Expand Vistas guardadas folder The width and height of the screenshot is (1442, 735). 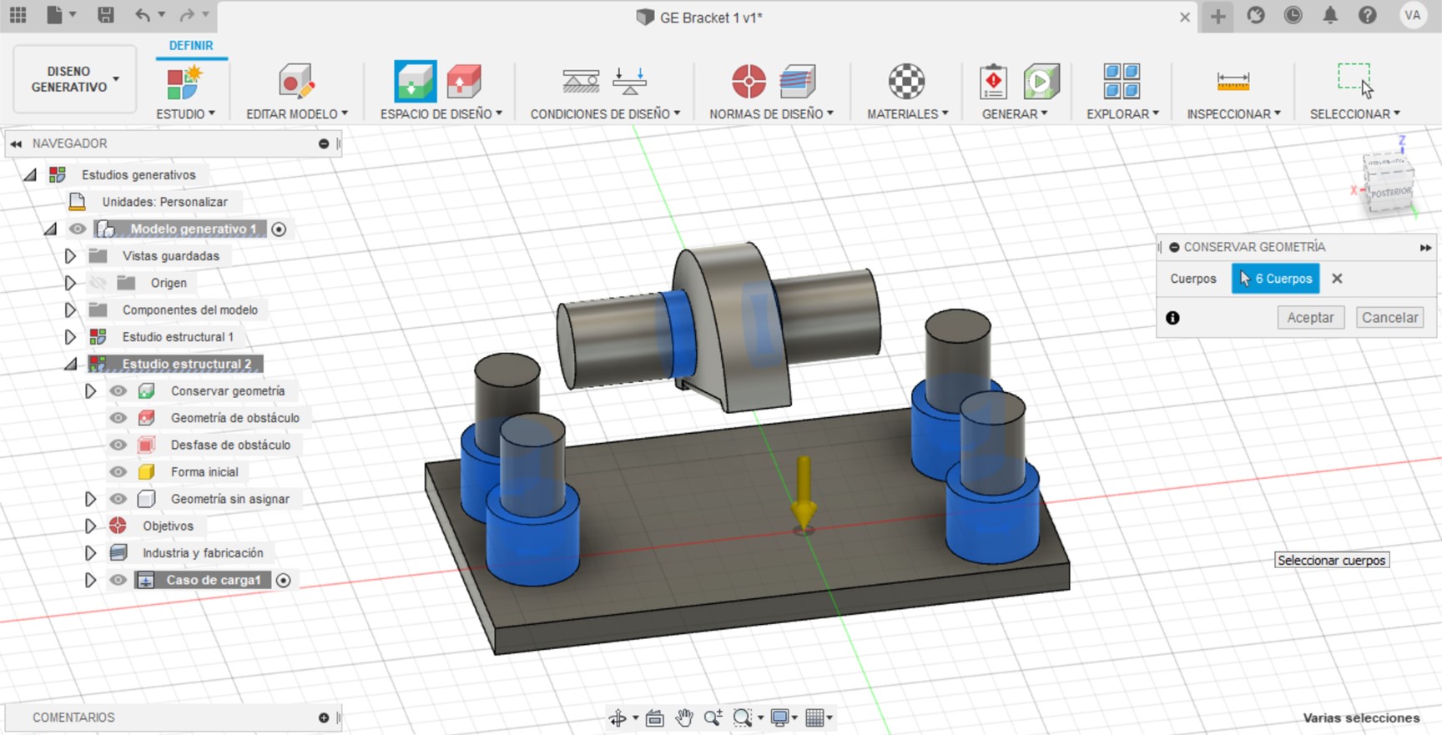(x=70, y=256)
